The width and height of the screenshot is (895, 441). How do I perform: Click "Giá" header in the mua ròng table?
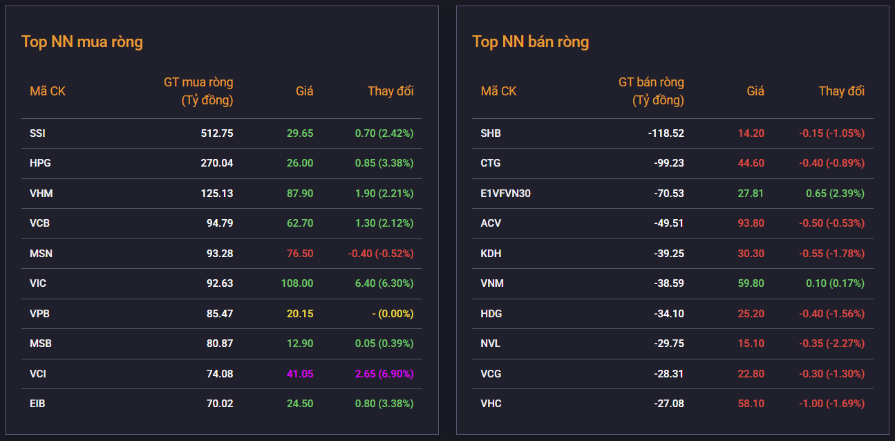(305, 91)
